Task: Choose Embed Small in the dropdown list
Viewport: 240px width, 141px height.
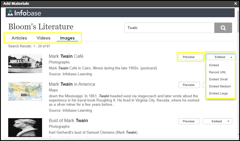Action: coord(218,79)
